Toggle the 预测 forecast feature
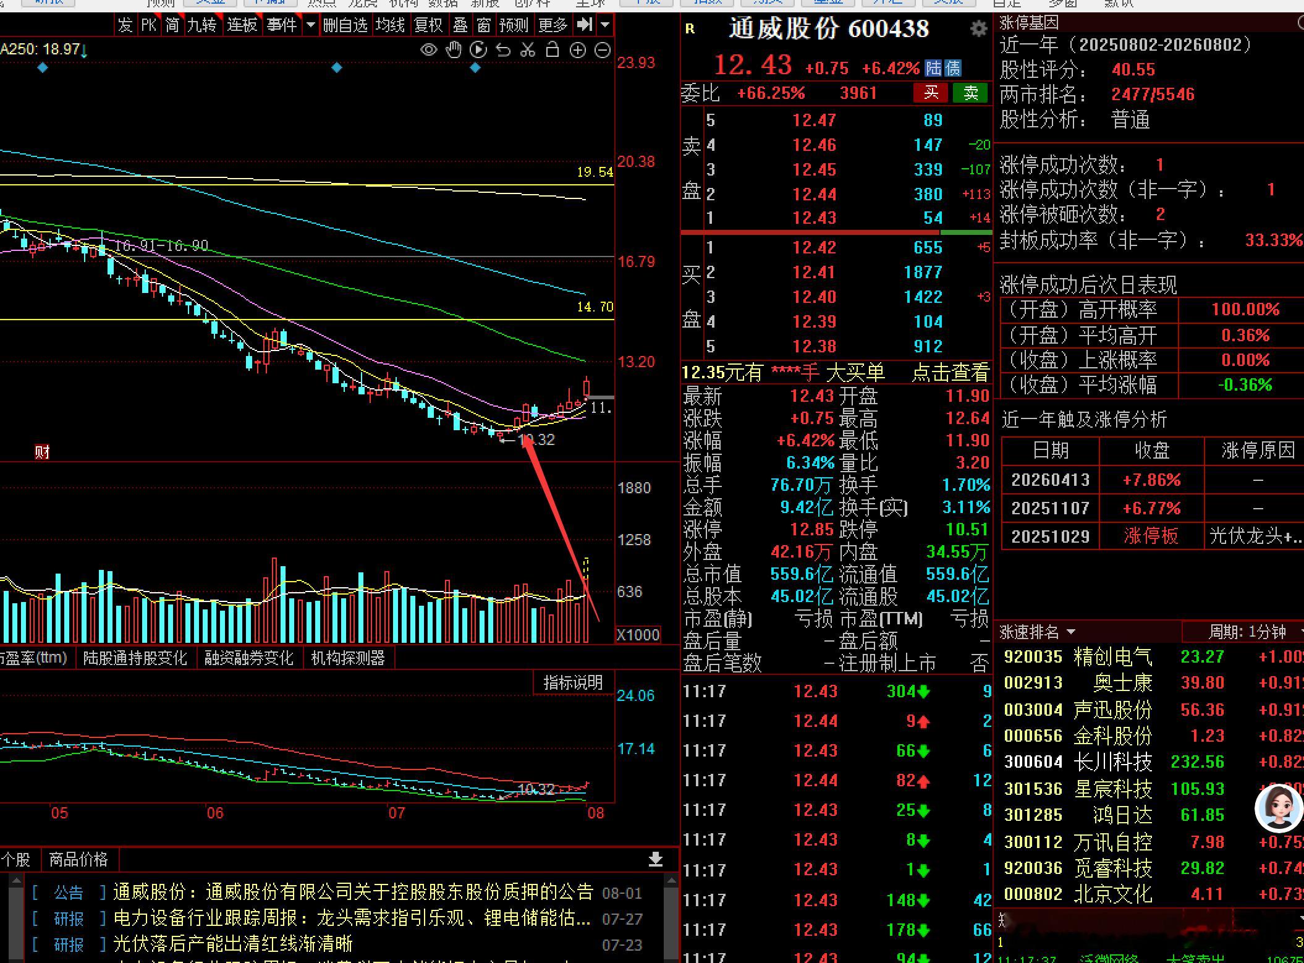Image resolution: width=1304 pixels, height=963 pixels. (x=514, y=25)
